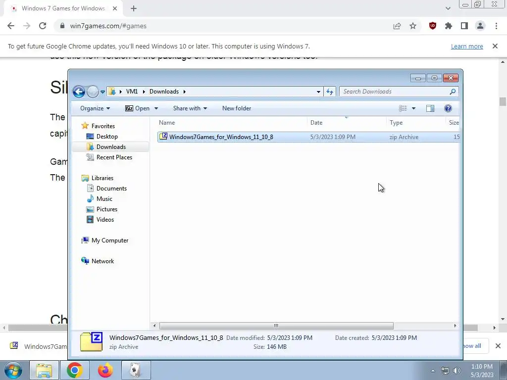This screenshot has width=507, height=380.
Task: Sort by Type column header
Action: 396,123
